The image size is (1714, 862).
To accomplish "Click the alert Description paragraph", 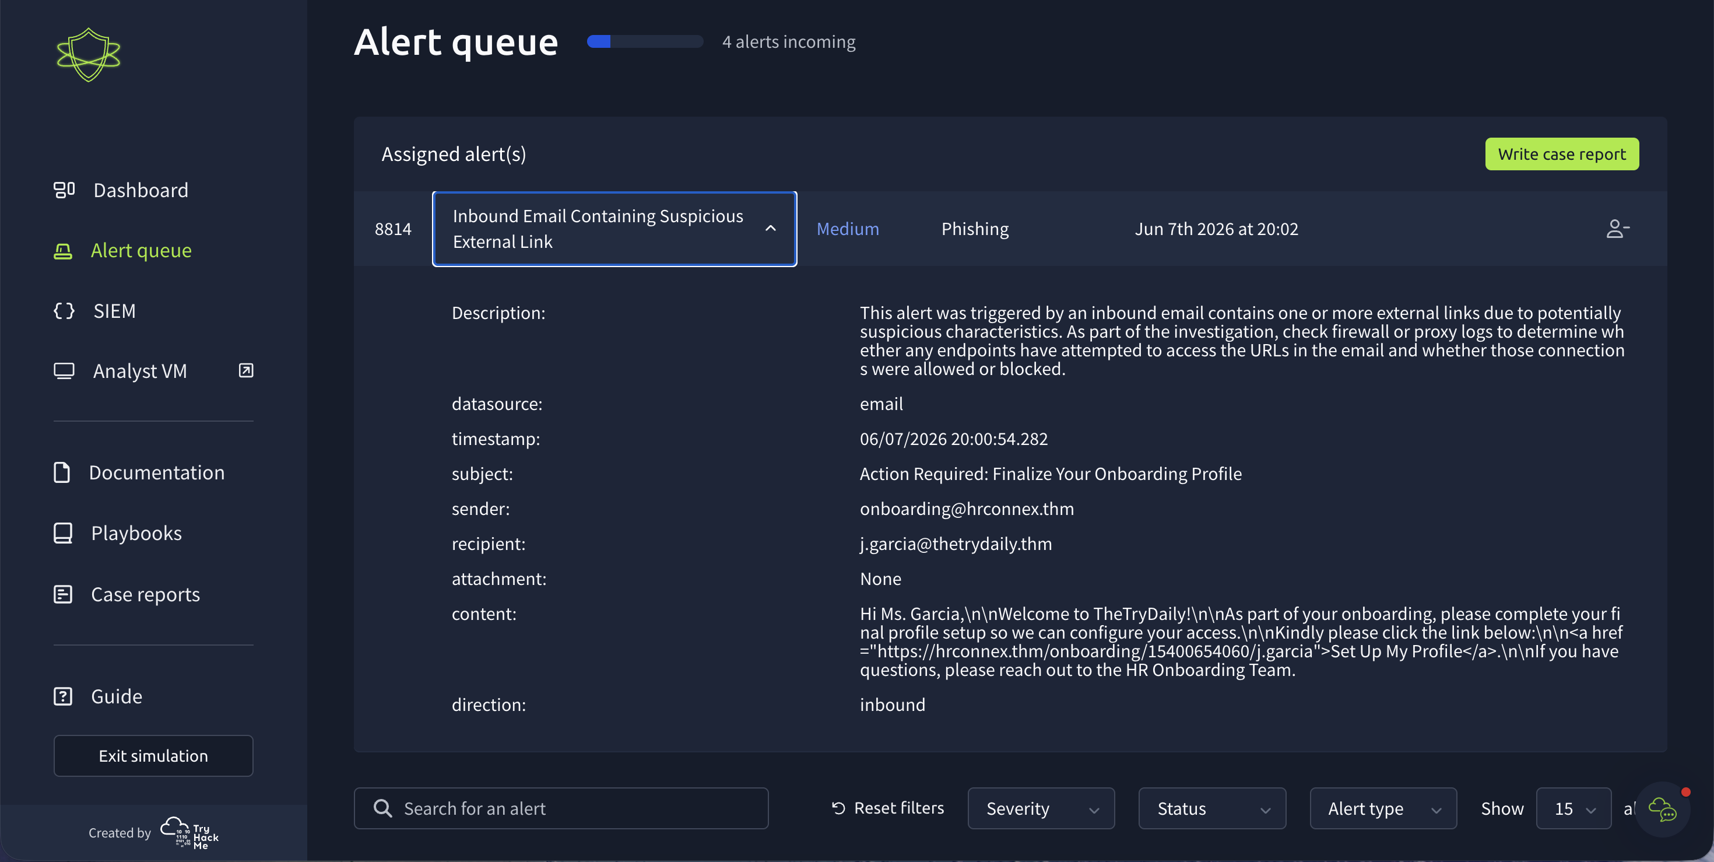I will point(1242,341).
